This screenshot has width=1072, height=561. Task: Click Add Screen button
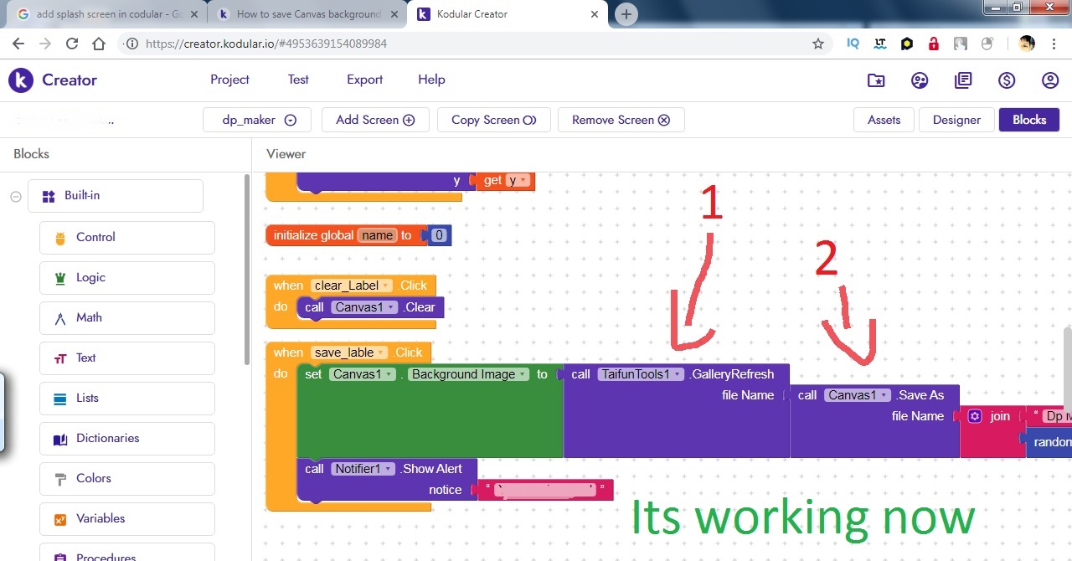(375, 120)
